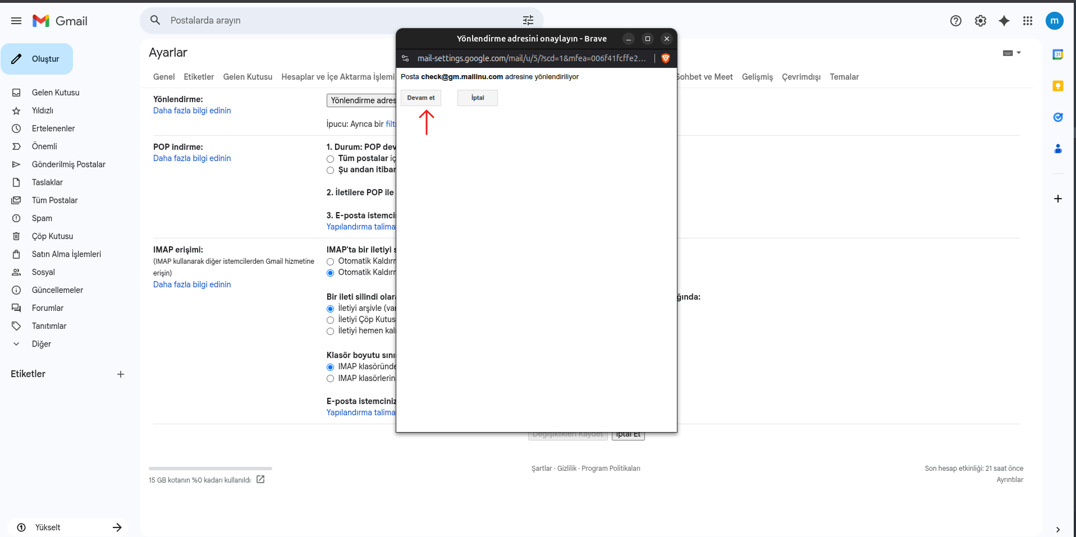Select Şu andan itibaren POP radio
Image resolution: width=1076 pixels, height=537 pixels.
[330, 170]
